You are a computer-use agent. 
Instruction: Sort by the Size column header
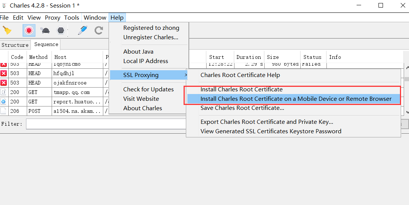pos(282,57)
